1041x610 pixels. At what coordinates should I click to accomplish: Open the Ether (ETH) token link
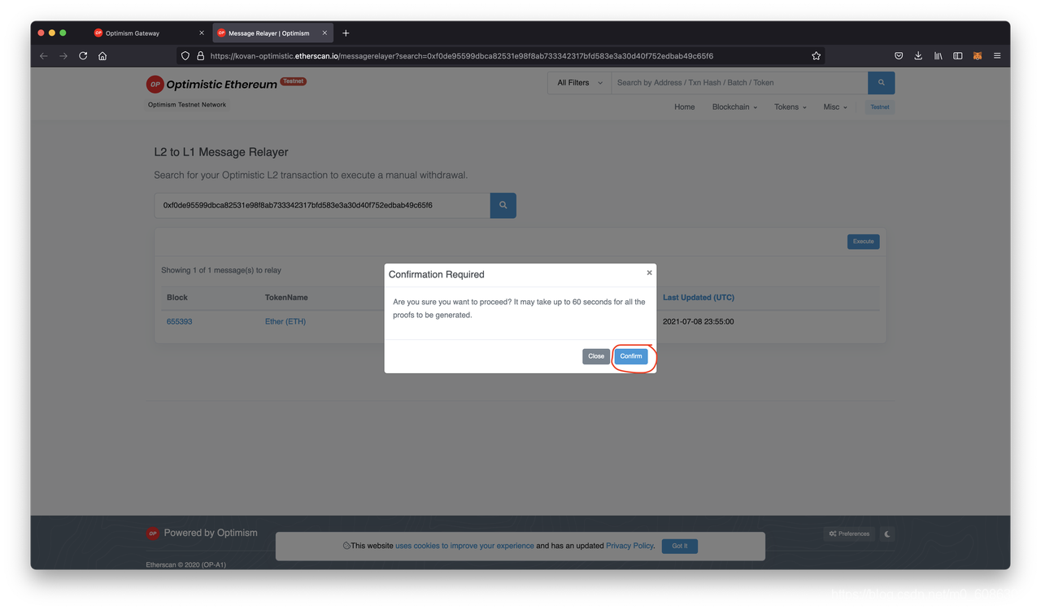pyautogui.click(x=285, y=322)
